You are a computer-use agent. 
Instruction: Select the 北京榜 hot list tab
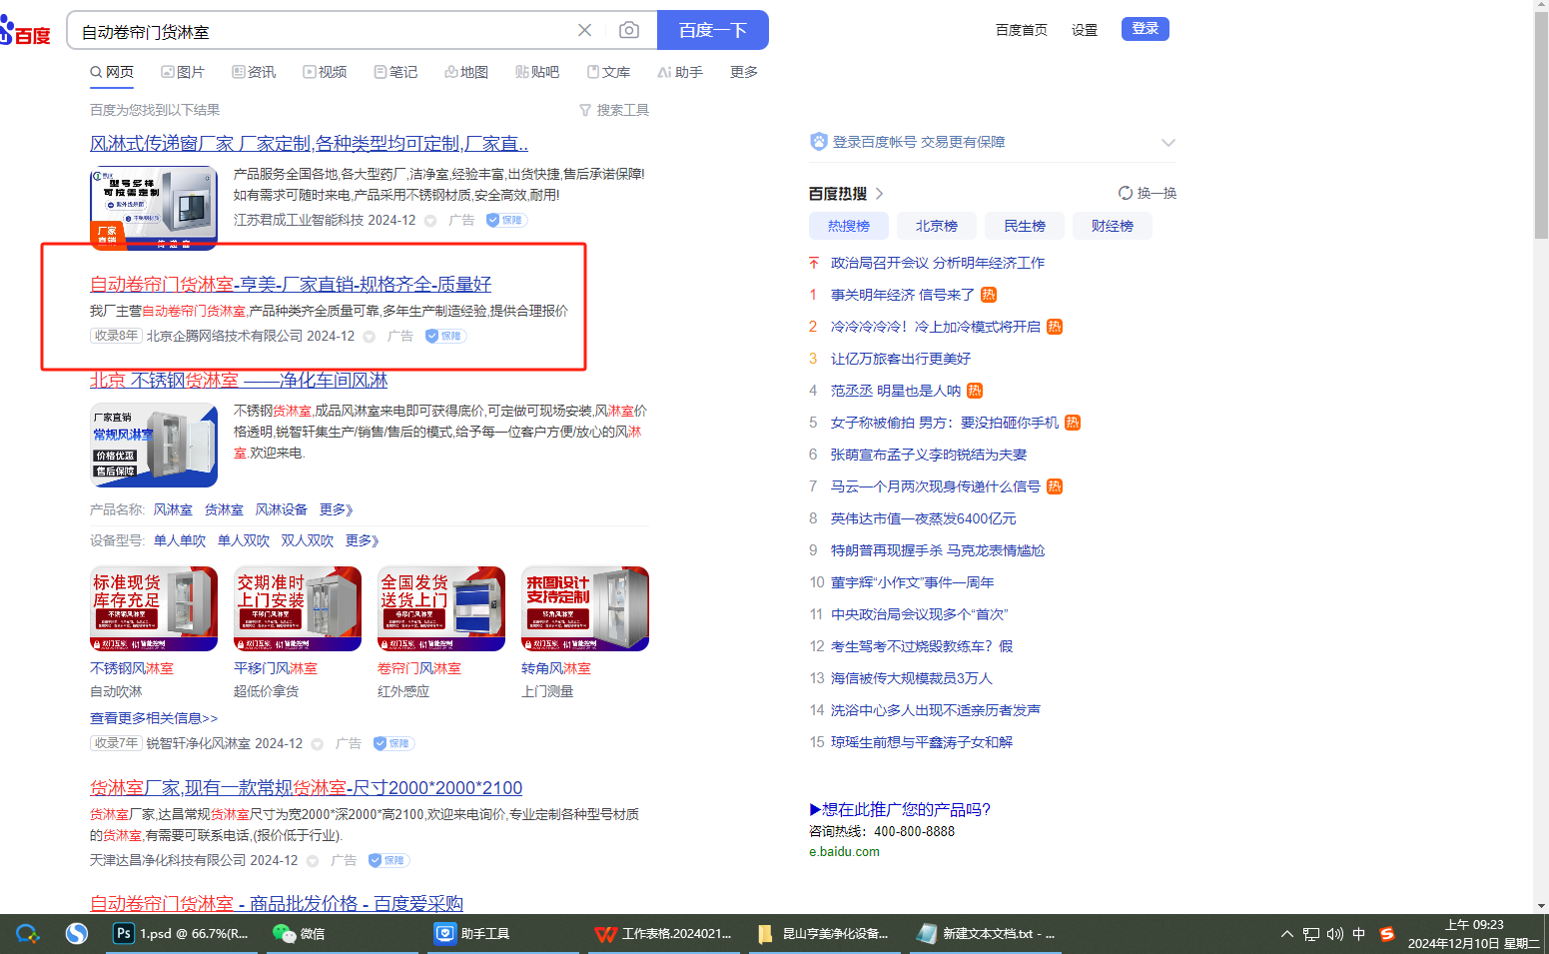point(936,226)
